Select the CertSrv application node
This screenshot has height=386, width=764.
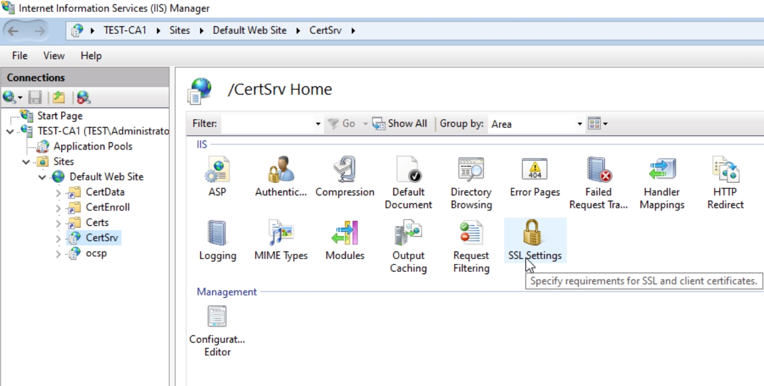[102, 238]
